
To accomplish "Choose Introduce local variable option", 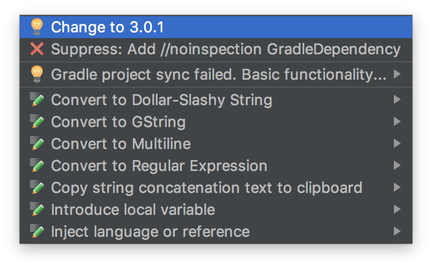I will point(216,209).
